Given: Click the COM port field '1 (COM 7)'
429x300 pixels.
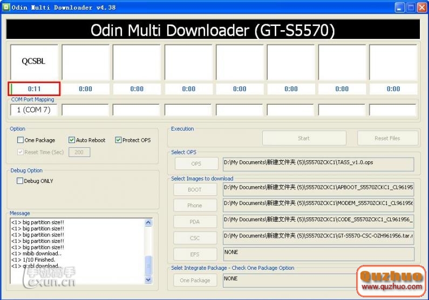Looking at the screenshot, I should pyautogui.click(x=34, y=110).
